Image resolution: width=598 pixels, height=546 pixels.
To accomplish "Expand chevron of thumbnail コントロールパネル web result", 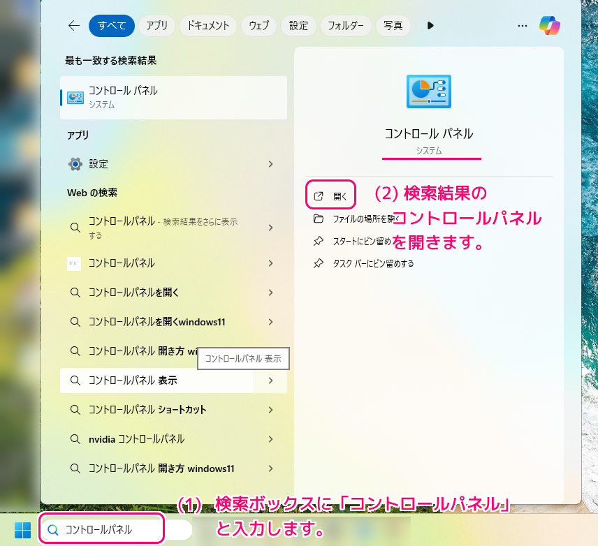I will (270, 263).
